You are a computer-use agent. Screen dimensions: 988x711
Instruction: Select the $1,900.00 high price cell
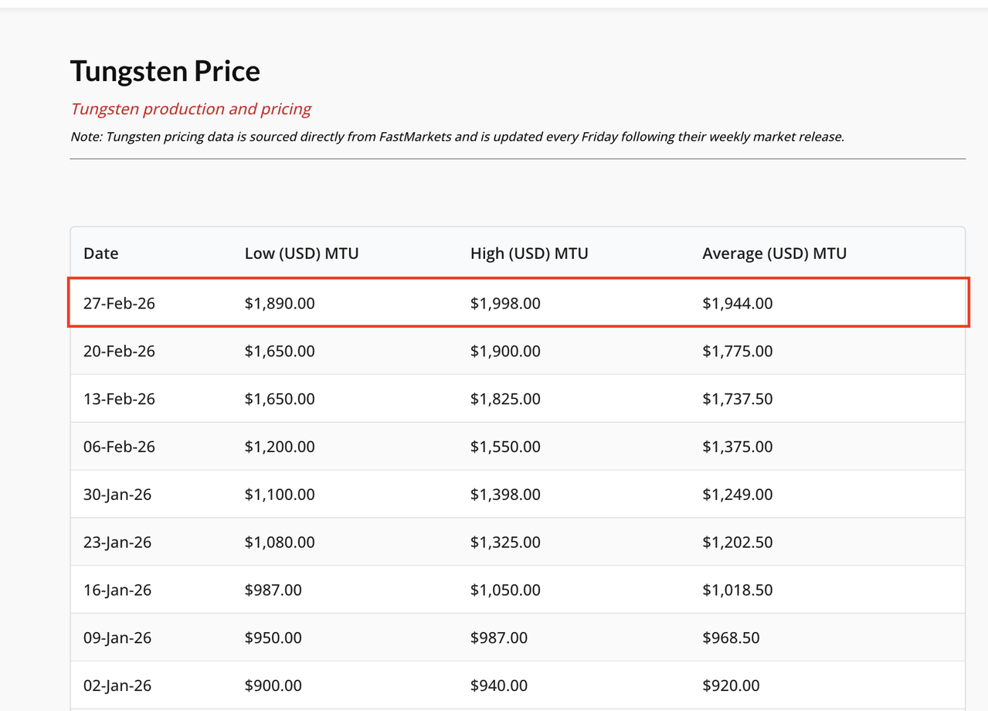point(505,352)
